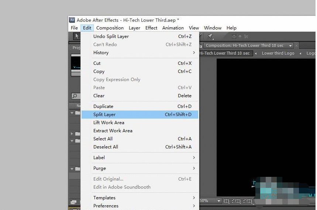The image size is (317, 210).
Task: Open the 50% magnification dropdown
Action: point(219,201)
